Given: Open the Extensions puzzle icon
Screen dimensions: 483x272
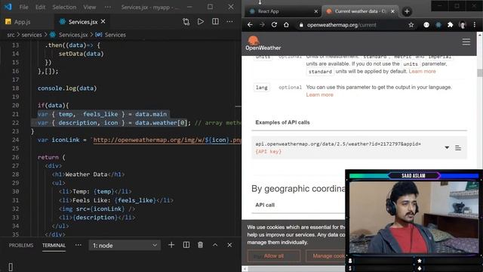Looking at the screenshot, I should click(x=451, y=25).
